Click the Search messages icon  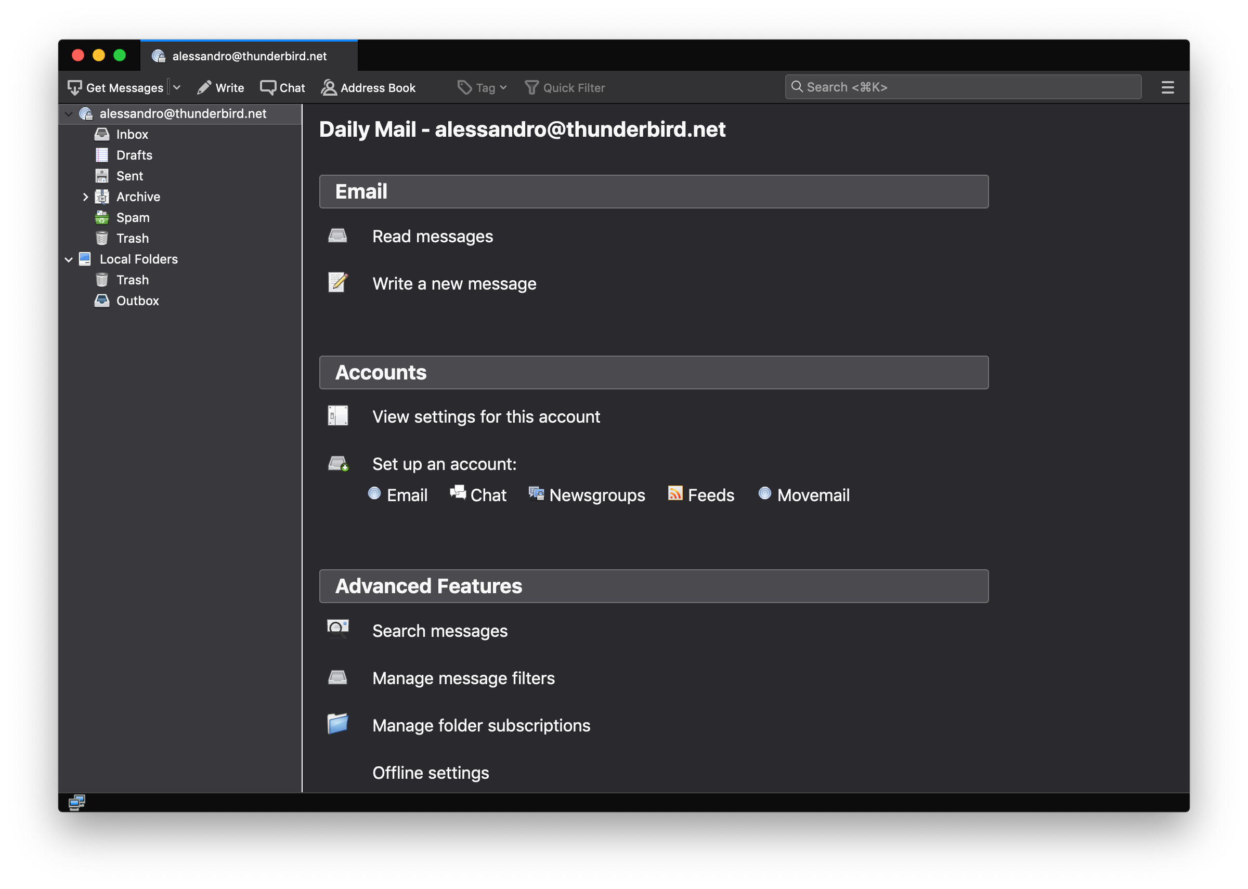[337, 630]
